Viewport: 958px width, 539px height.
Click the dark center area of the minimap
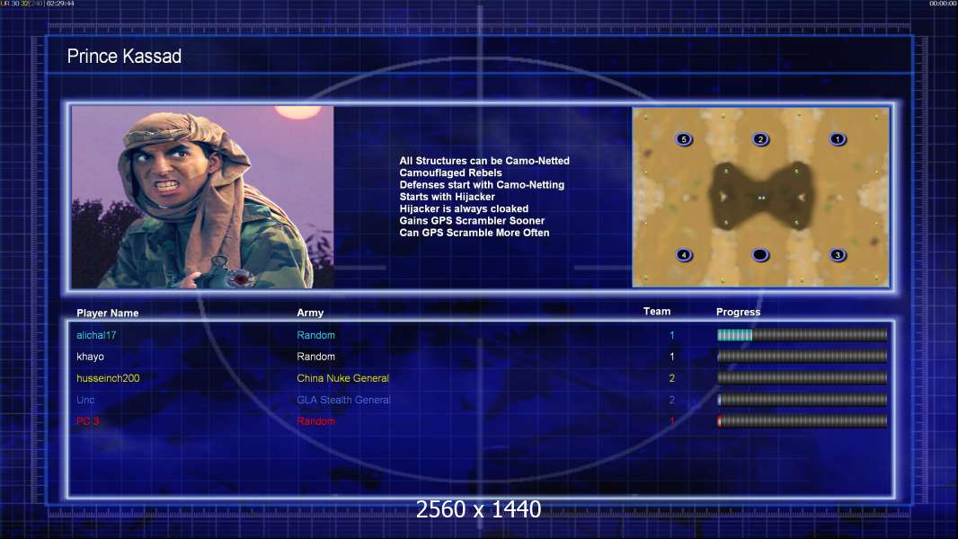tap(760, 197)
